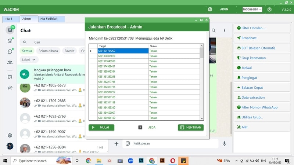
Task: Select target row 6281384600967
Action: point(123,113)
